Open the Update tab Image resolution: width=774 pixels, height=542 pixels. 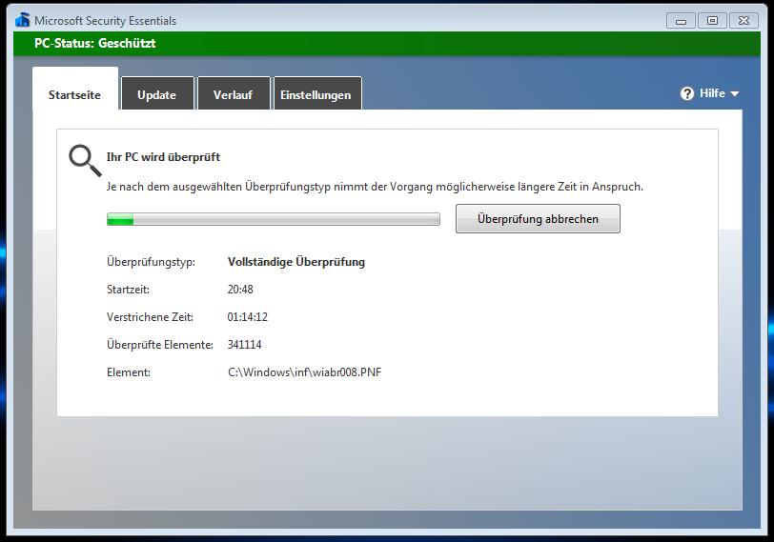(157, 94)
